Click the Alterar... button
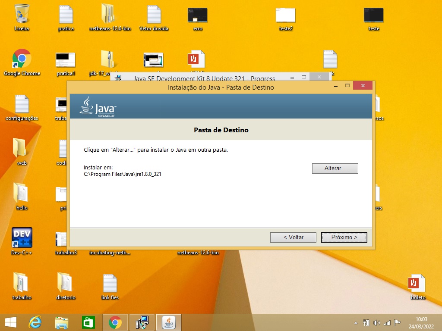 335,169
